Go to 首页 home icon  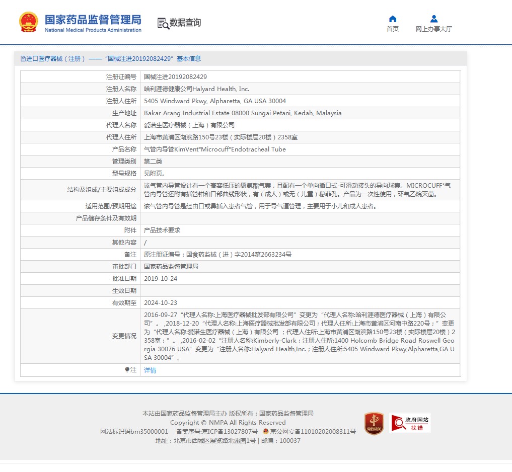[393, 19]
